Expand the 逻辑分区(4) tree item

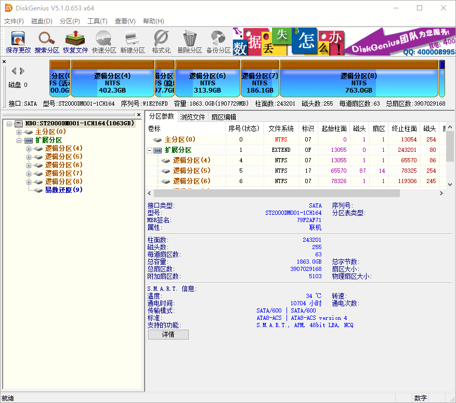pos(29,148)
